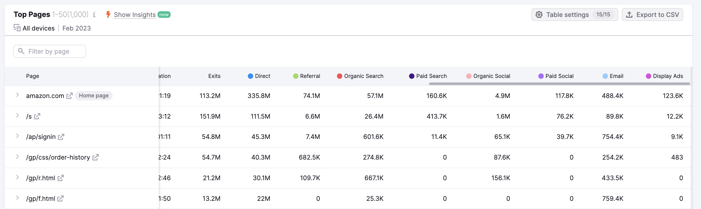The width and height of the screenshot is (701, 209).
Task: Sort by the Direct column header
Action: (x=262, y=76)
